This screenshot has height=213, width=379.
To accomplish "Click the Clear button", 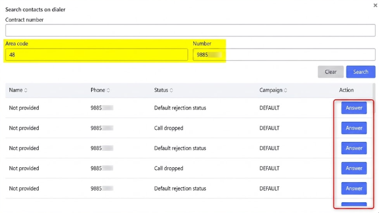I will pos(330,72).
